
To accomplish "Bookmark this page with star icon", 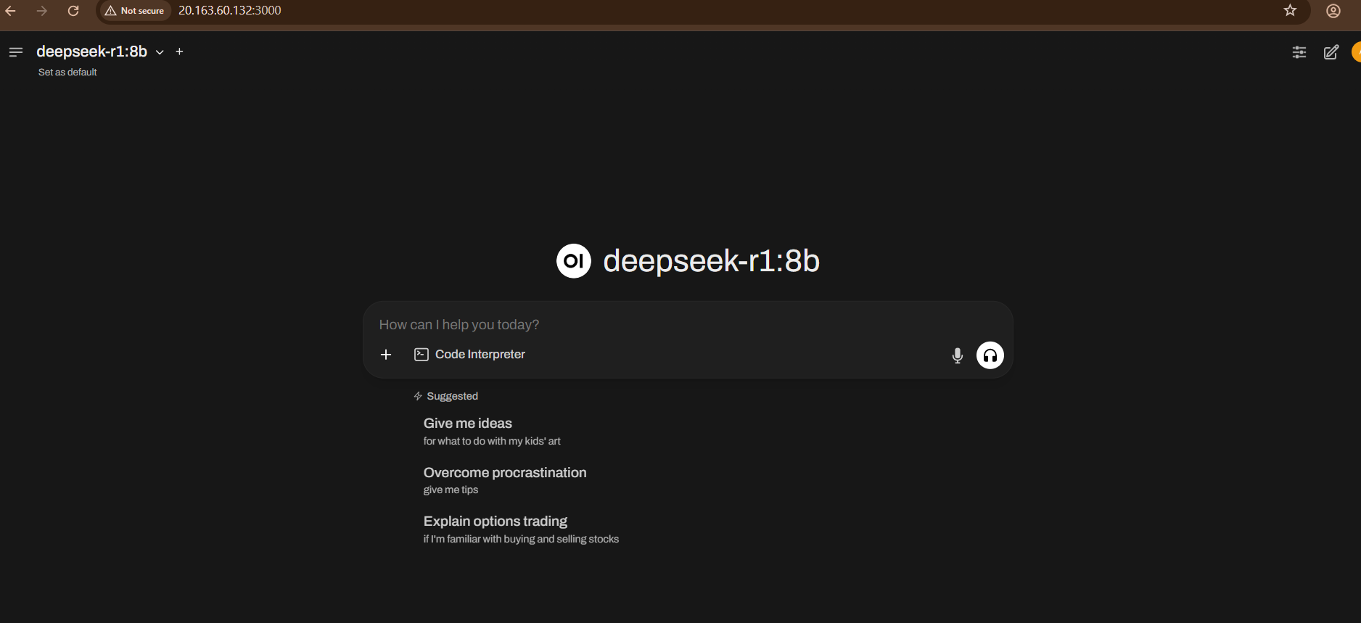I will (1290, 10).
